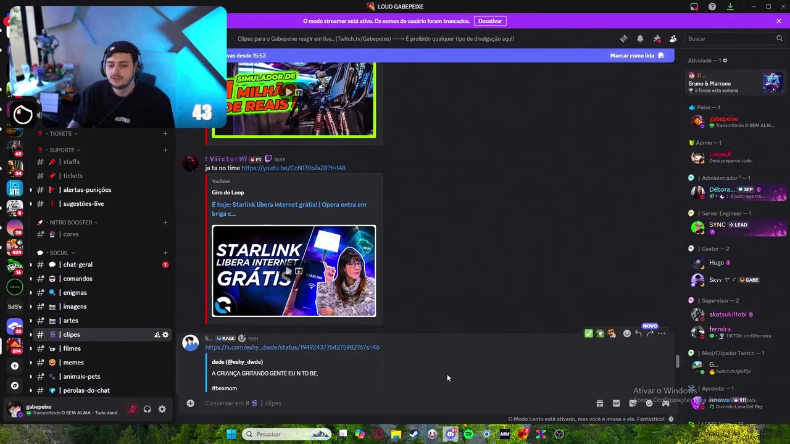Forward the KASE message
Viewport: 790px width, 444px height.
tap(650, 334)
